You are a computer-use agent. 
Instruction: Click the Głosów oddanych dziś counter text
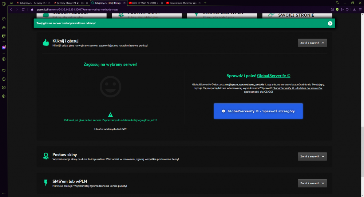click(x=111, y=129)
